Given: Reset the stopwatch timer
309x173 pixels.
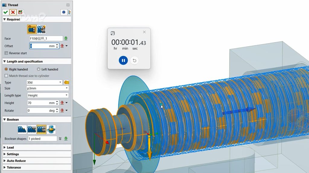Looking at the screenshot, I should (135, 60).
